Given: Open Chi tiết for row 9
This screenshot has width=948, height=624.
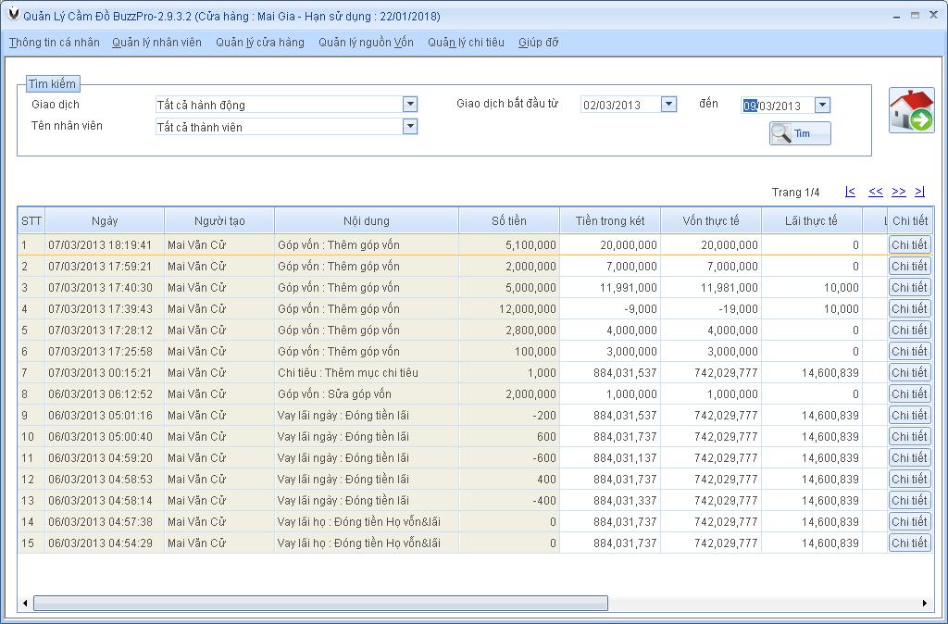Looking at the screenshot, I should coord(909,416).
